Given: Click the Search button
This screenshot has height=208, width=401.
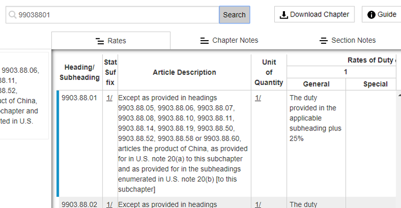Looking at the screenshot, I should 234,15.
